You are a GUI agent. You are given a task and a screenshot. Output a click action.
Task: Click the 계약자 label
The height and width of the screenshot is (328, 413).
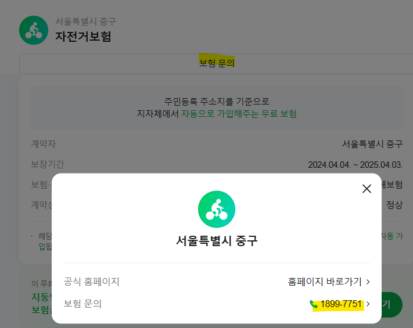tap(43, 144)
